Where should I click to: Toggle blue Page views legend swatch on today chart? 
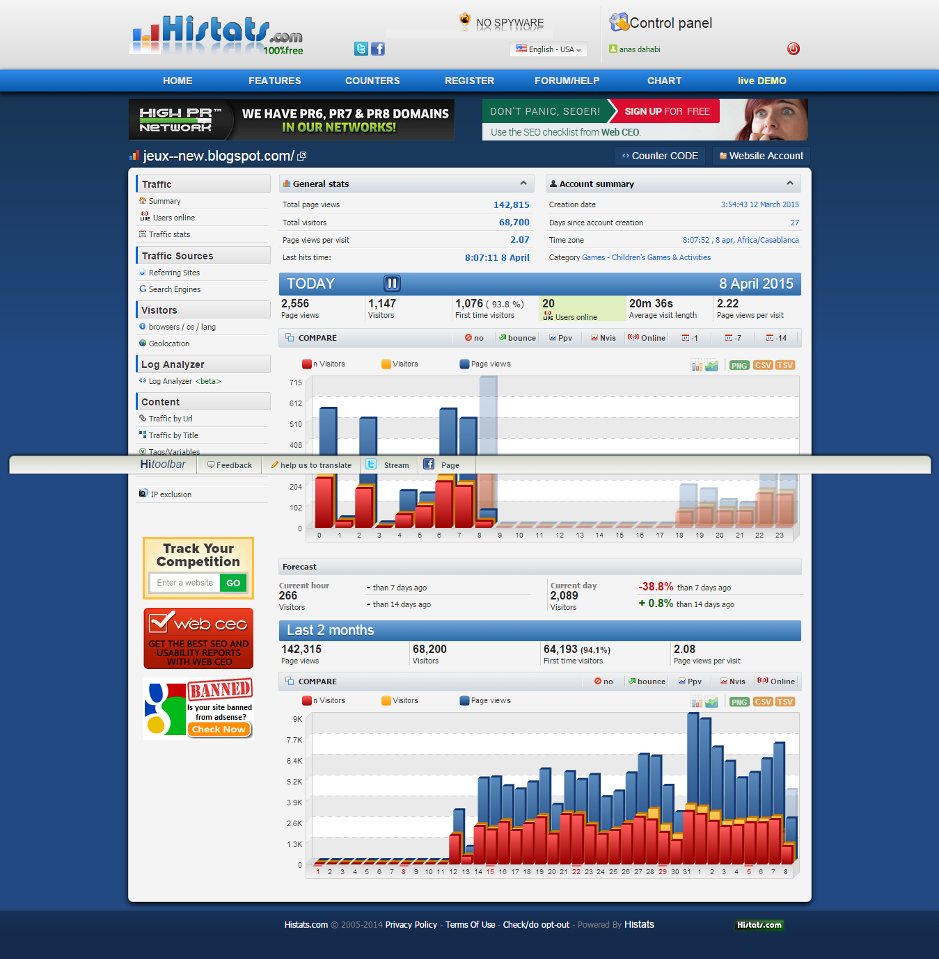(x=465, y=364)
